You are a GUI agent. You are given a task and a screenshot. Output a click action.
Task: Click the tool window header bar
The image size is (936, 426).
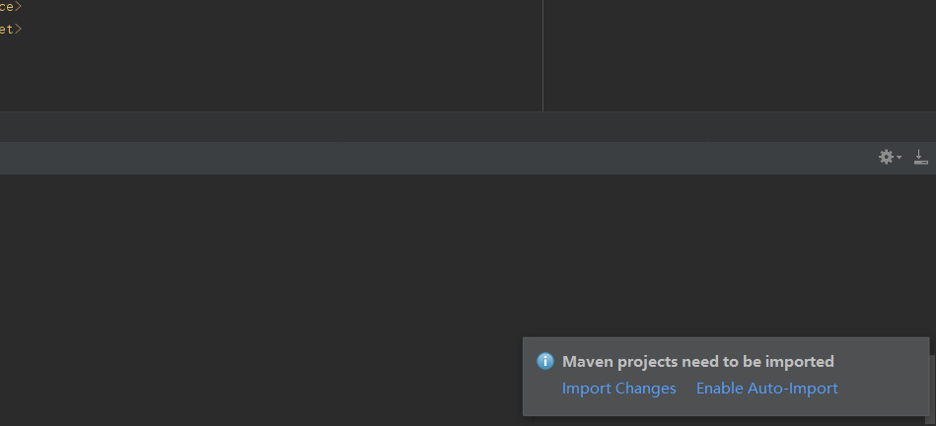pos(436,158)
